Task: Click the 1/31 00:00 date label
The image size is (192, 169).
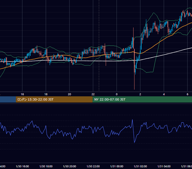Action: (117, 166)
